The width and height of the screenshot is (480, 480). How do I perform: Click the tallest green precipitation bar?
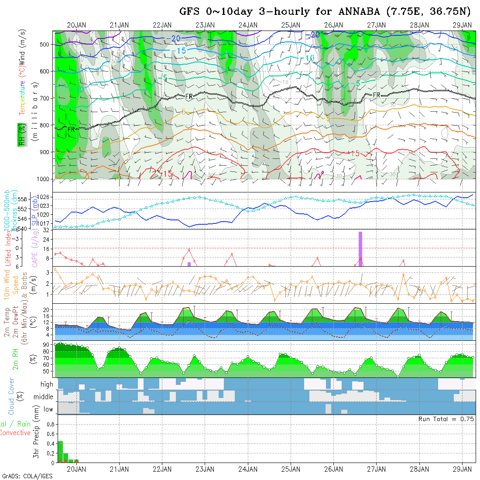coord(61,452)
